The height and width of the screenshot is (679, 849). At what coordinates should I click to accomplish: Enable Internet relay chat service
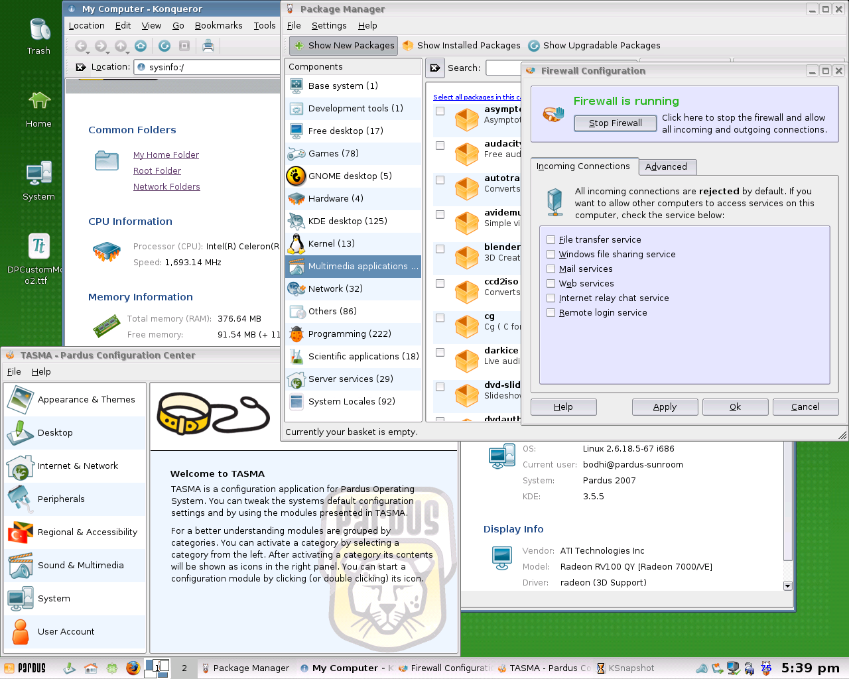coord(551,298)
